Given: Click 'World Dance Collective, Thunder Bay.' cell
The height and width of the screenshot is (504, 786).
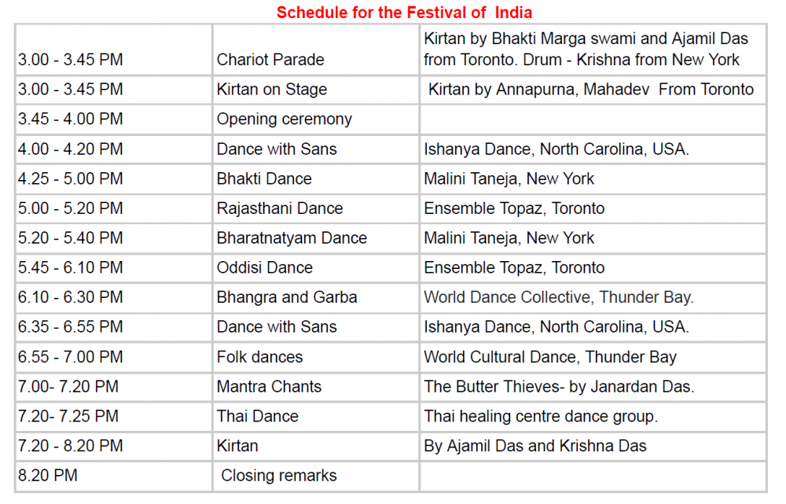Looking at the screenshot, I should [593, 297].
